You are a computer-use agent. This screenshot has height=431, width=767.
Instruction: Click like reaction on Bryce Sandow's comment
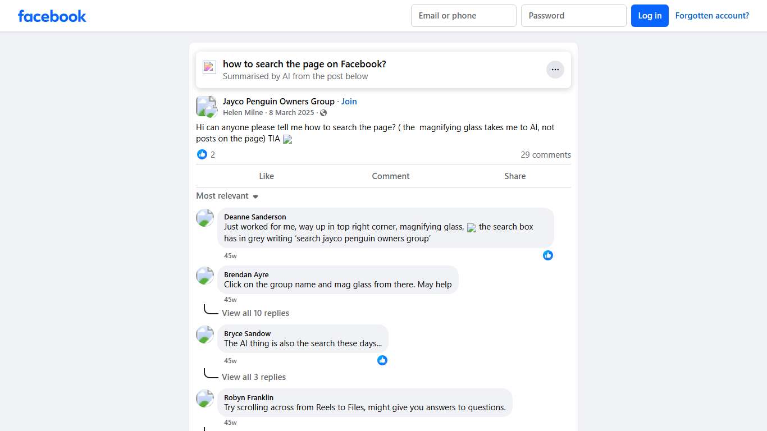coord(382,360)
